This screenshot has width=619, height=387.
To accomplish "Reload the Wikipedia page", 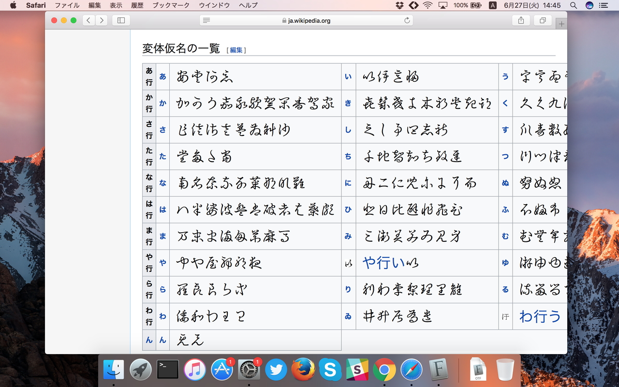I will tap(407, 20).
